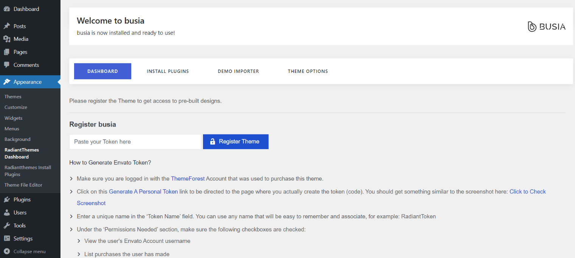Click the Pages icon in sidebar
This screenshot has width=575, height=258.
[x=7, y=52]
